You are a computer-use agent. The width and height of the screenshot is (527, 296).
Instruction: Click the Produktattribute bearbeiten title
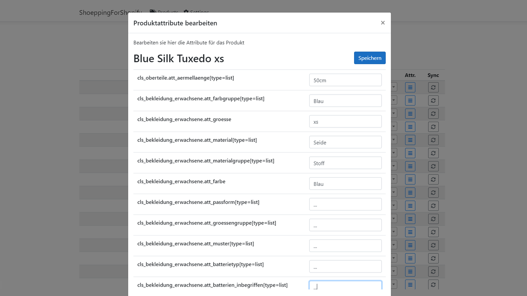tap(175, 23)
